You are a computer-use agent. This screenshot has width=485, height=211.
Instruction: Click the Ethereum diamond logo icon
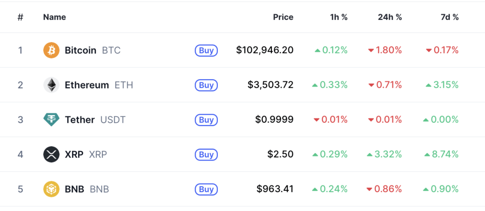pyautogui.click(x=51, y=85)
